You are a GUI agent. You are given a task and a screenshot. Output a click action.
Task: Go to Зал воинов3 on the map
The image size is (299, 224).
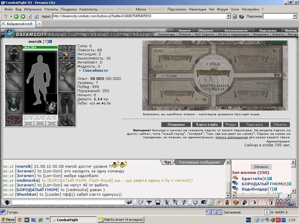coord(251,58)
